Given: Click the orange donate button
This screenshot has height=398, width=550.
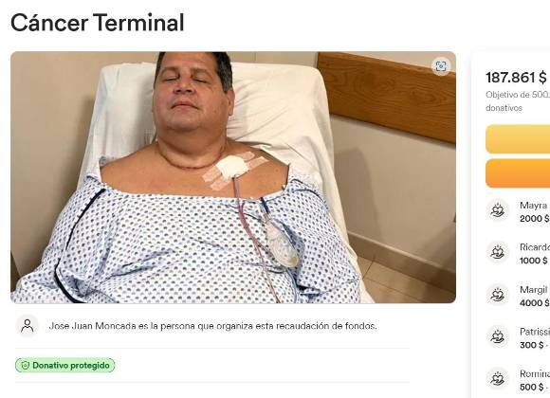Looking at the screenshot, I should 518,173.
